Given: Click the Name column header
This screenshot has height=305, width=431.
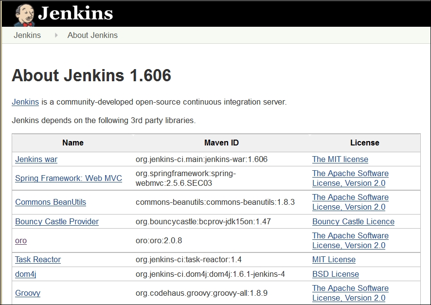Looking at the screenshot, I should (x=72, y=143).
